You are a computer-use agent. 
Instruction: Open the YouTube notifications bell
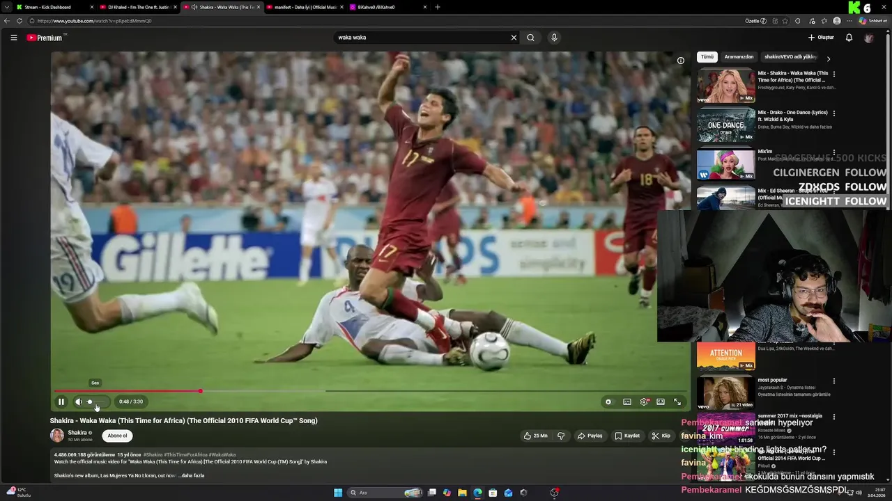pos(849,38)
